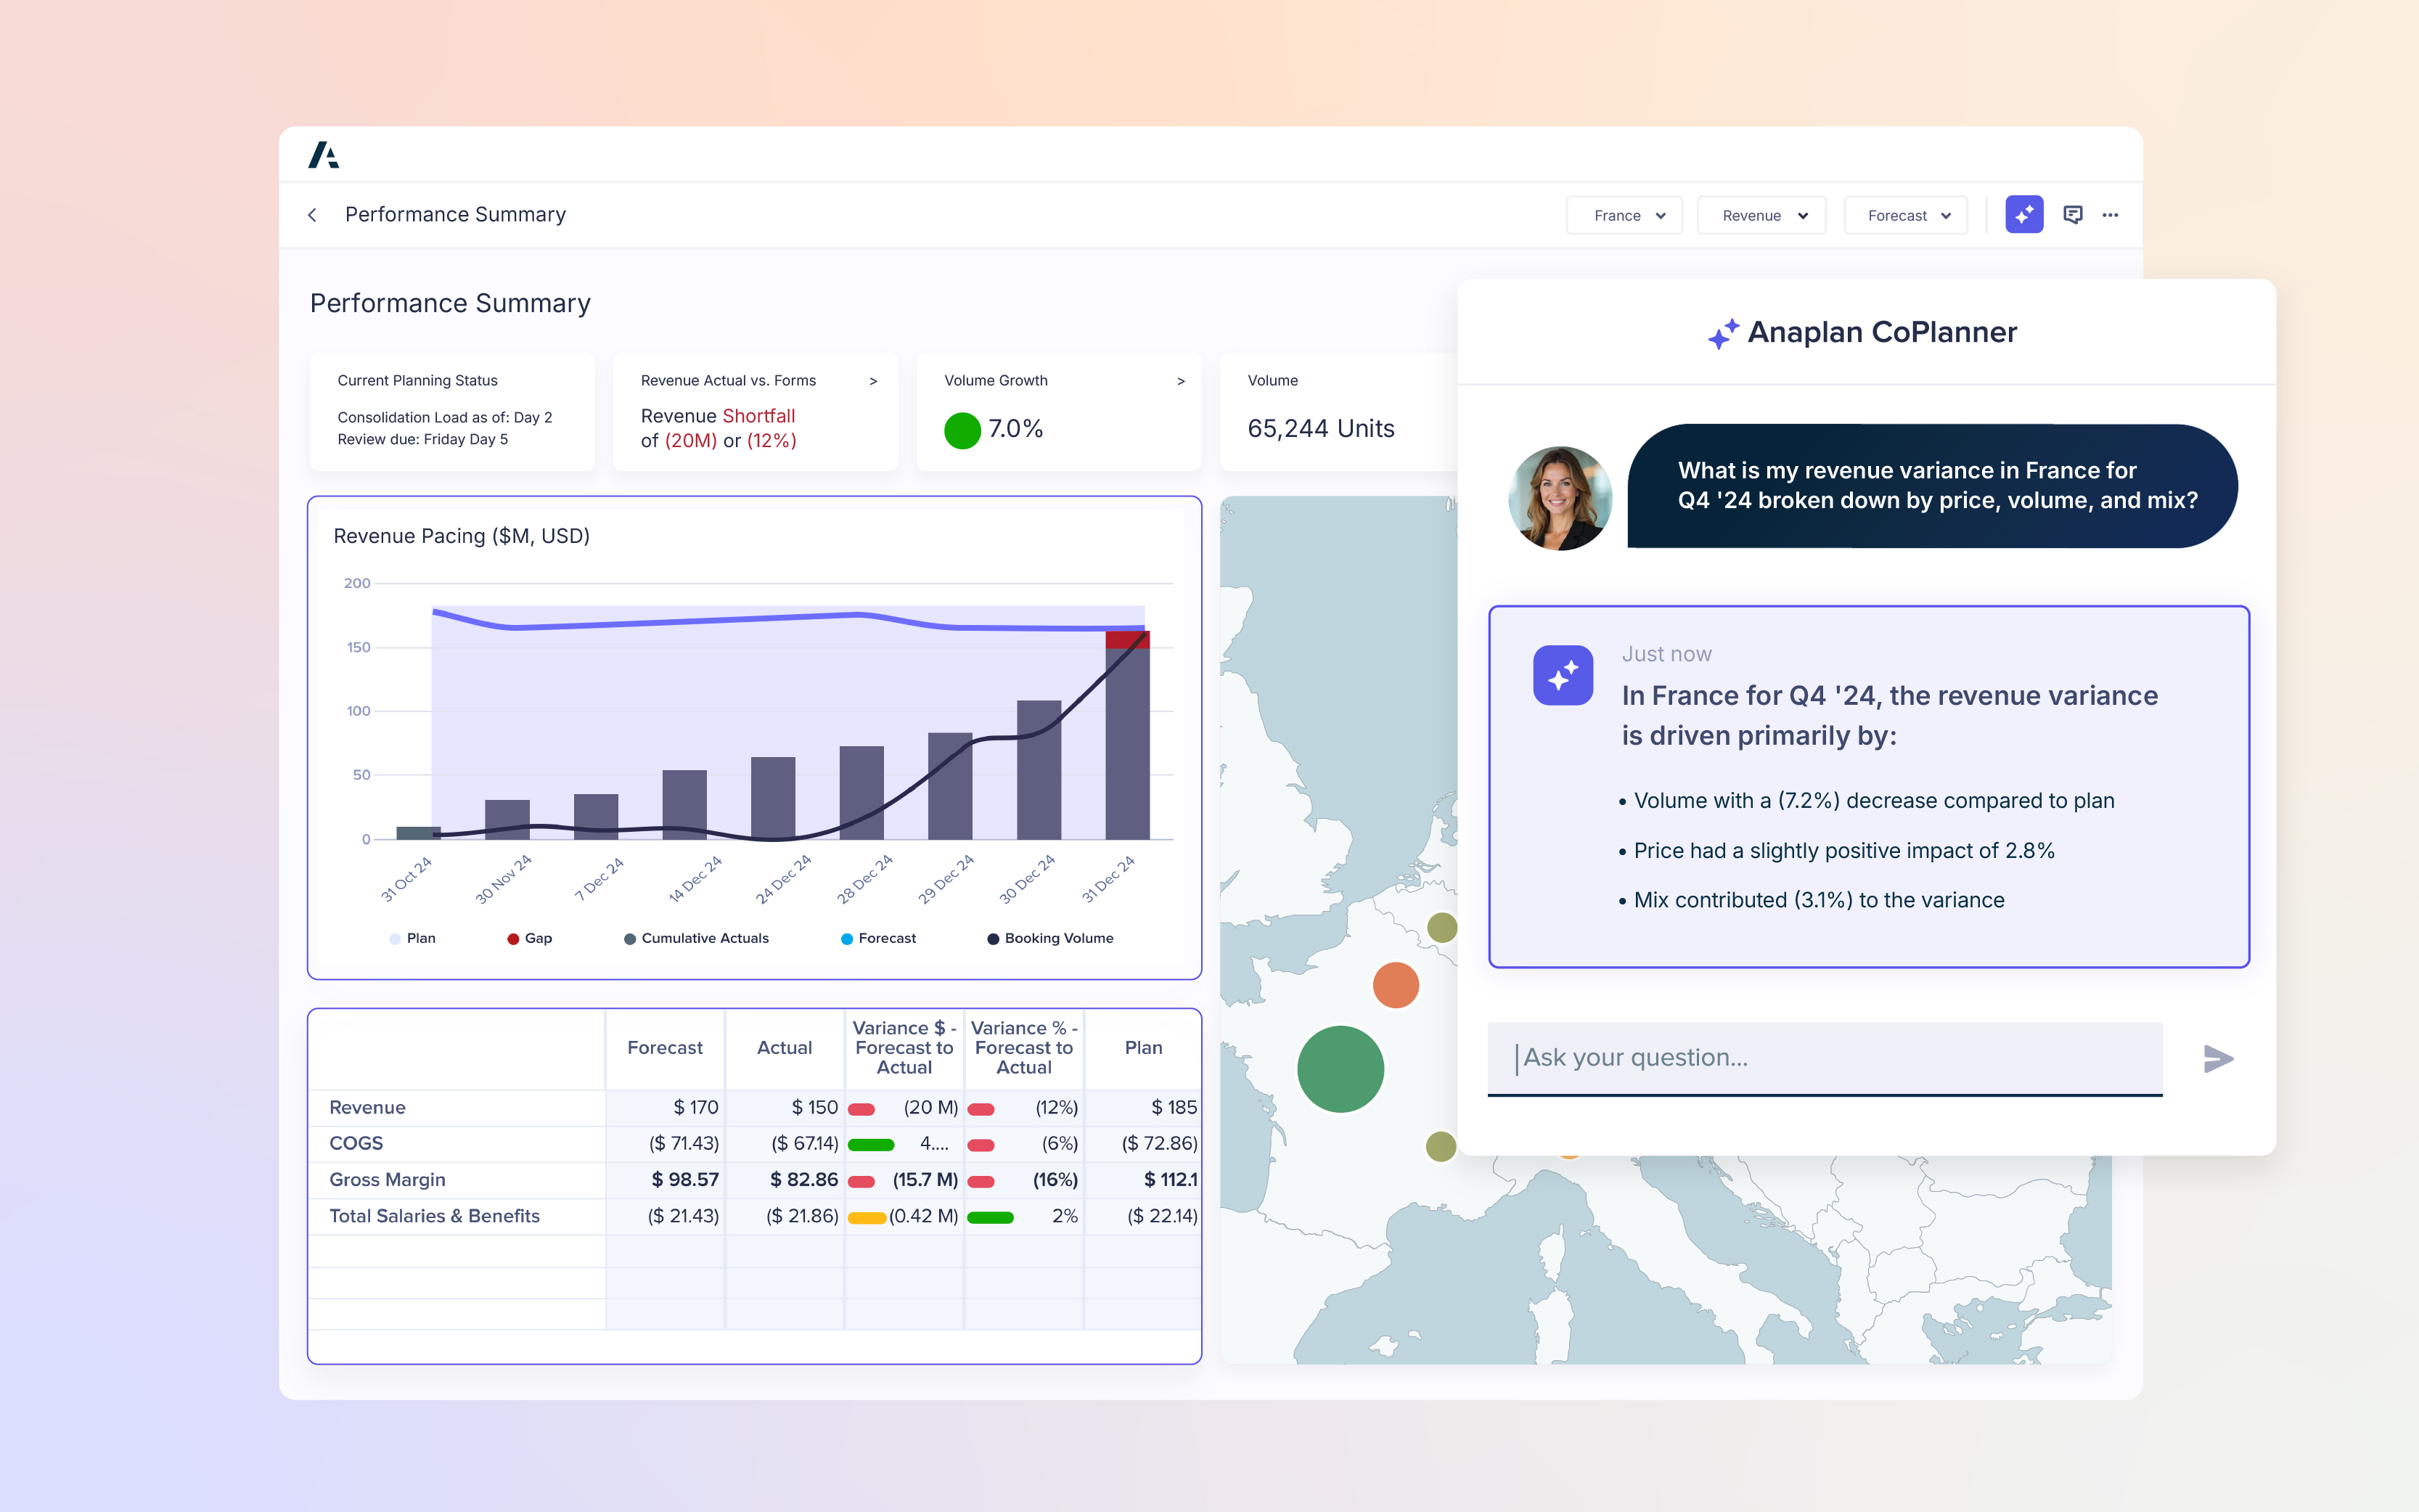
Task: Click the ellipsis more options icon
Action: [x=2111, y=214]
